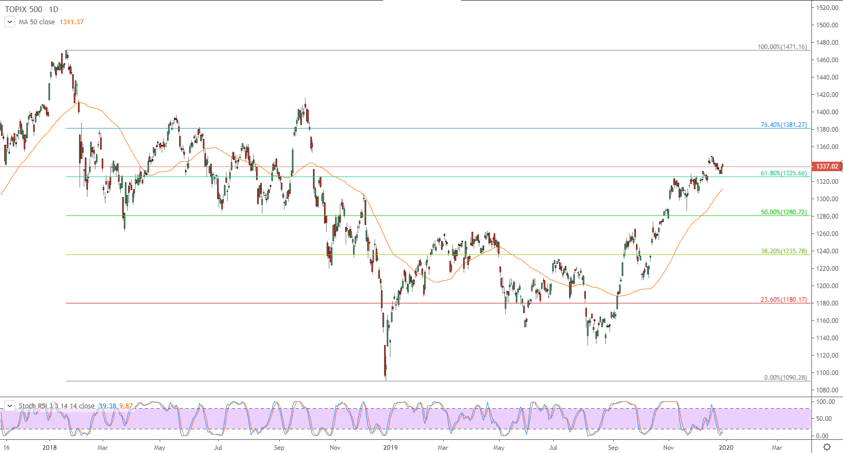Click the 50.00 label on Stoch RSI scale

click(824, 419)
